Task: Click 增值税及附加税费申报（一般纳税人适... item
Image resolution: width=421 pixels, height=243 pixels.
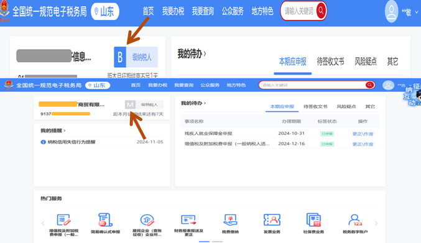Action: tap(227, 144)
